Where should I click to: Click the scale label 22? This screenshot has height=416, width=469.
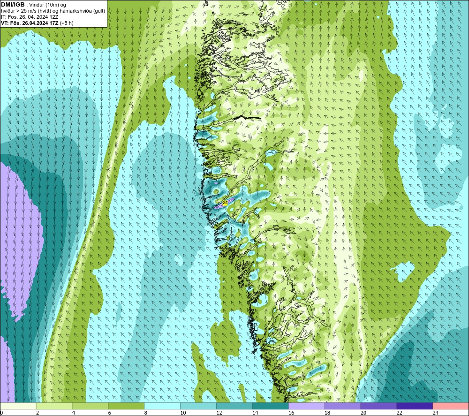(x=400, y=413)
